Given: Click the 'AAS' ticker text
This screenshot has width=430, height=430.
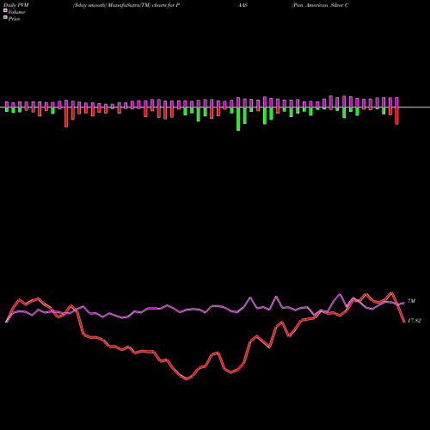Looking at the screenshot, I should tap(243, 5).
